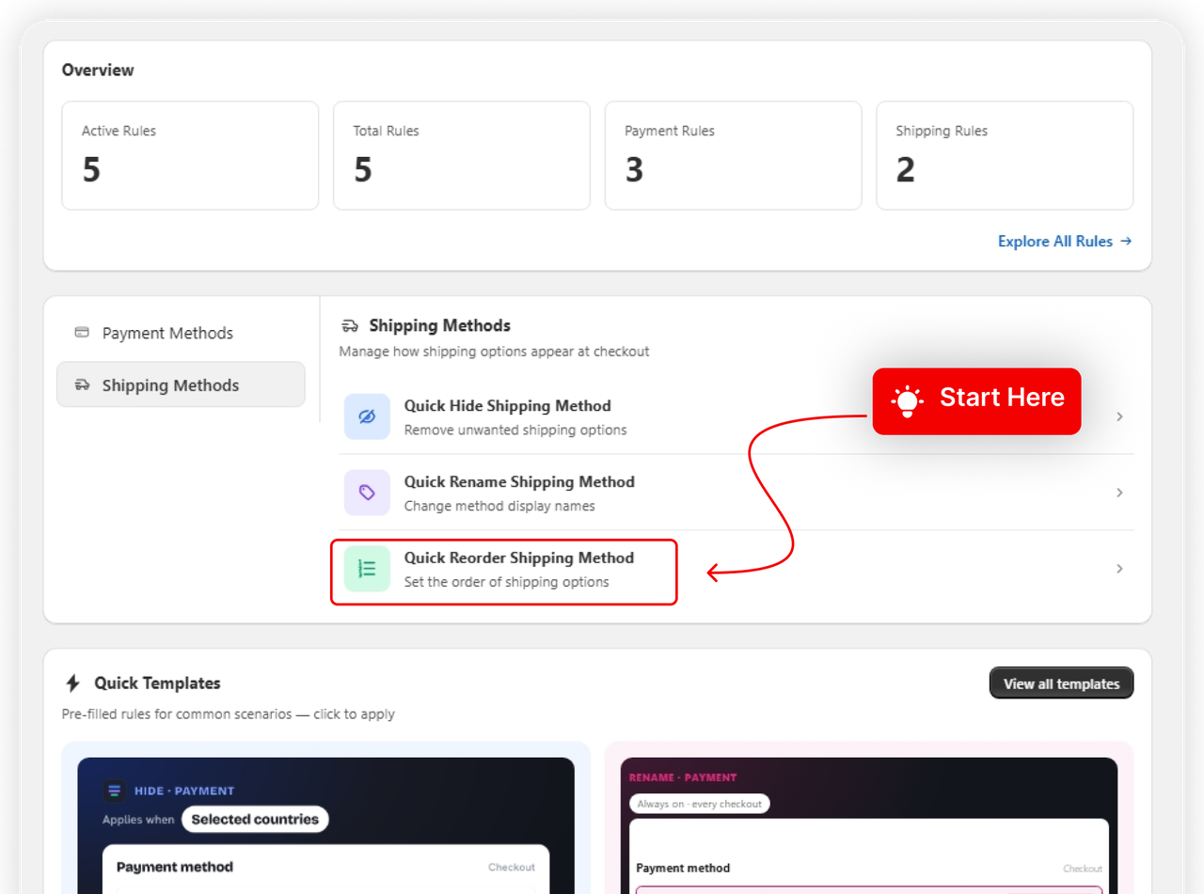Viewport: 1204px width, 894px height.
Task: Click the lightning bolt Quick Templates icon
Action: (x=72, y=683)
